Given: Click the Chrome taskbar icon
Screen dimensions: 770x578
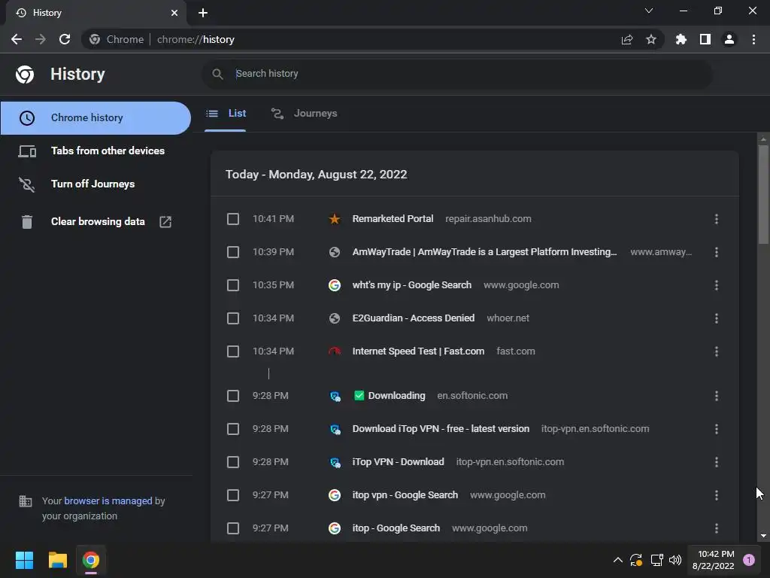Looking at the screenshot, I should [x=91, y=560].
